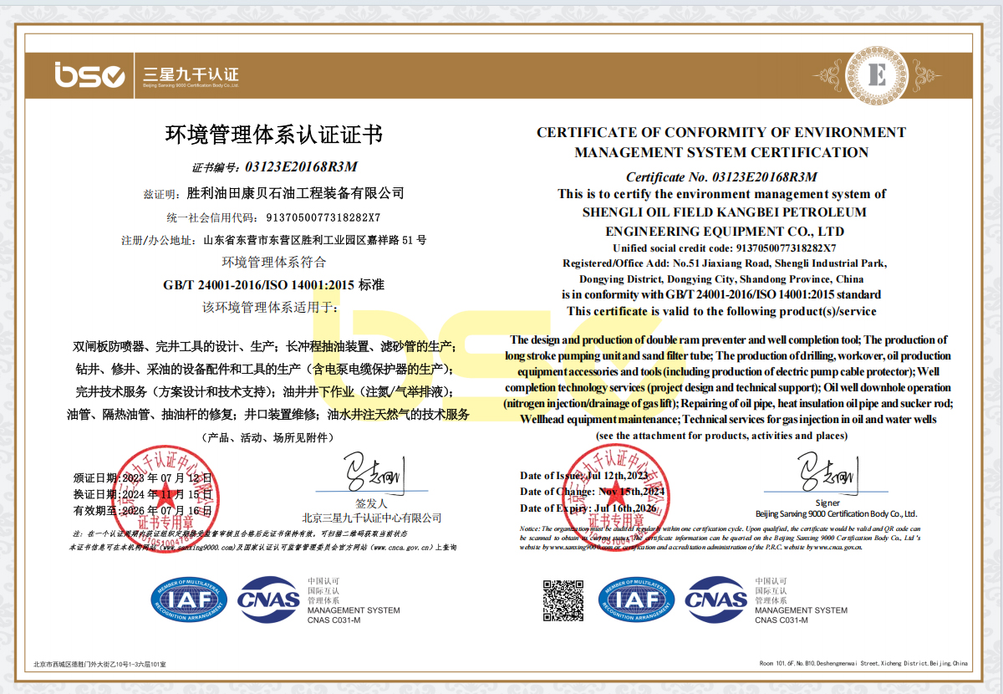Viewport: 1003px width, 694px height.
Task: Click Registered/Office Add: No.51 Jiaxiang Road line
Action: pos(724,263)
